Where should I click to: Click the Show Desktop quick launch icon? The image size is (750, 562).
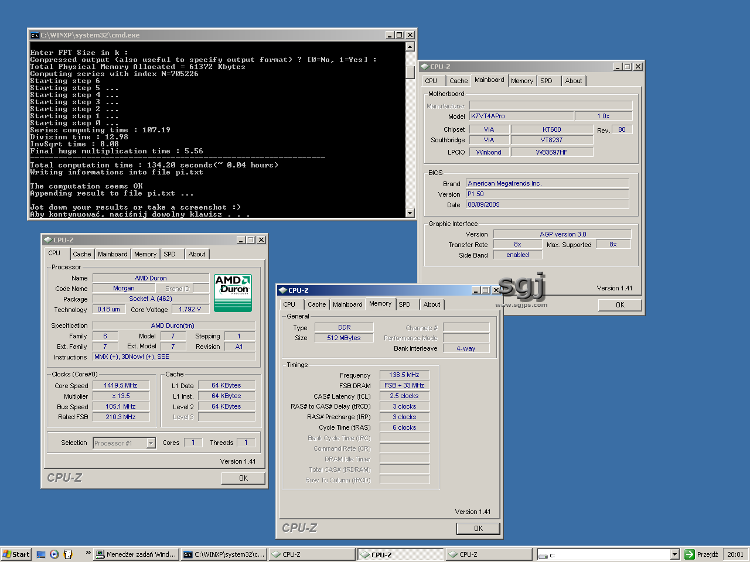tap(41, 554)
